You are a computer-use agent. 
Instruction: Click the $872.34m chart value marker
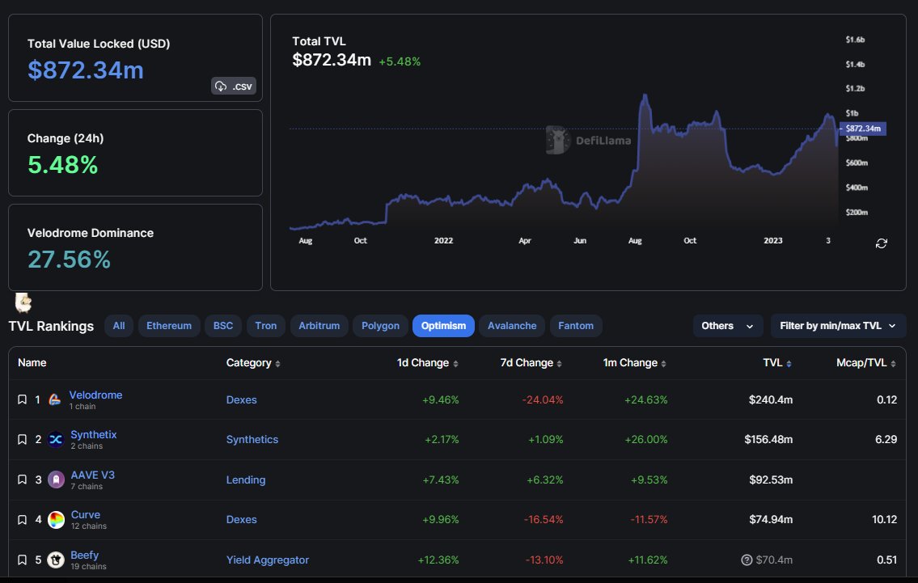tap(863, 129)
